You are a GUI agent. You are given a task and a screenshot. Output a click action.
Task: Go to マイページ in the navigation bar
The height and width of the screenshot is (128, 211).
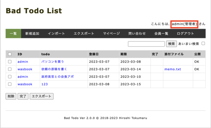click(111, 34)
